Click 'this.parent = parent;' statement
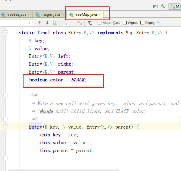 click(67, 151)
